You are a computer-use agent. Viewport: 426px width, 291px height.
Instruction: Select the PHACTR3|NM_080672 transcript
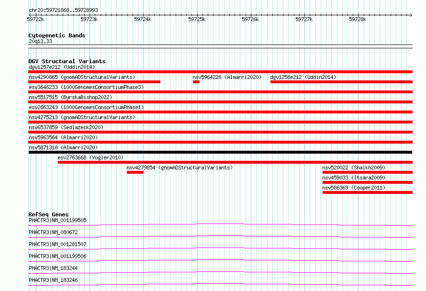pos(53,232)
